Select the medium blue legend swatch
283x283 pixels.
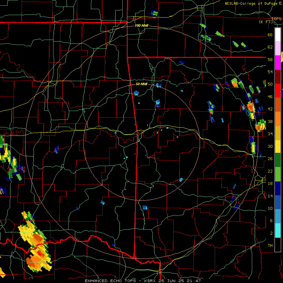coord(278,202)
